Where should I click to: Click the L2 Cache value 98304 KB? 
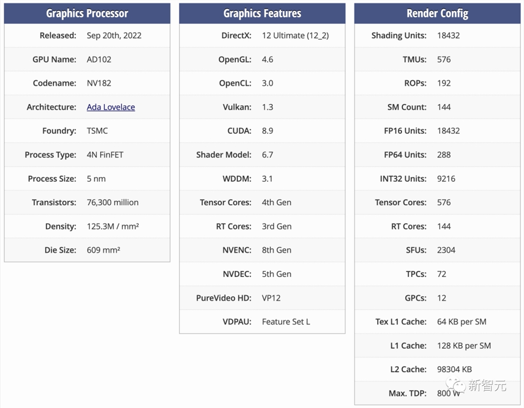click(454, 369)
